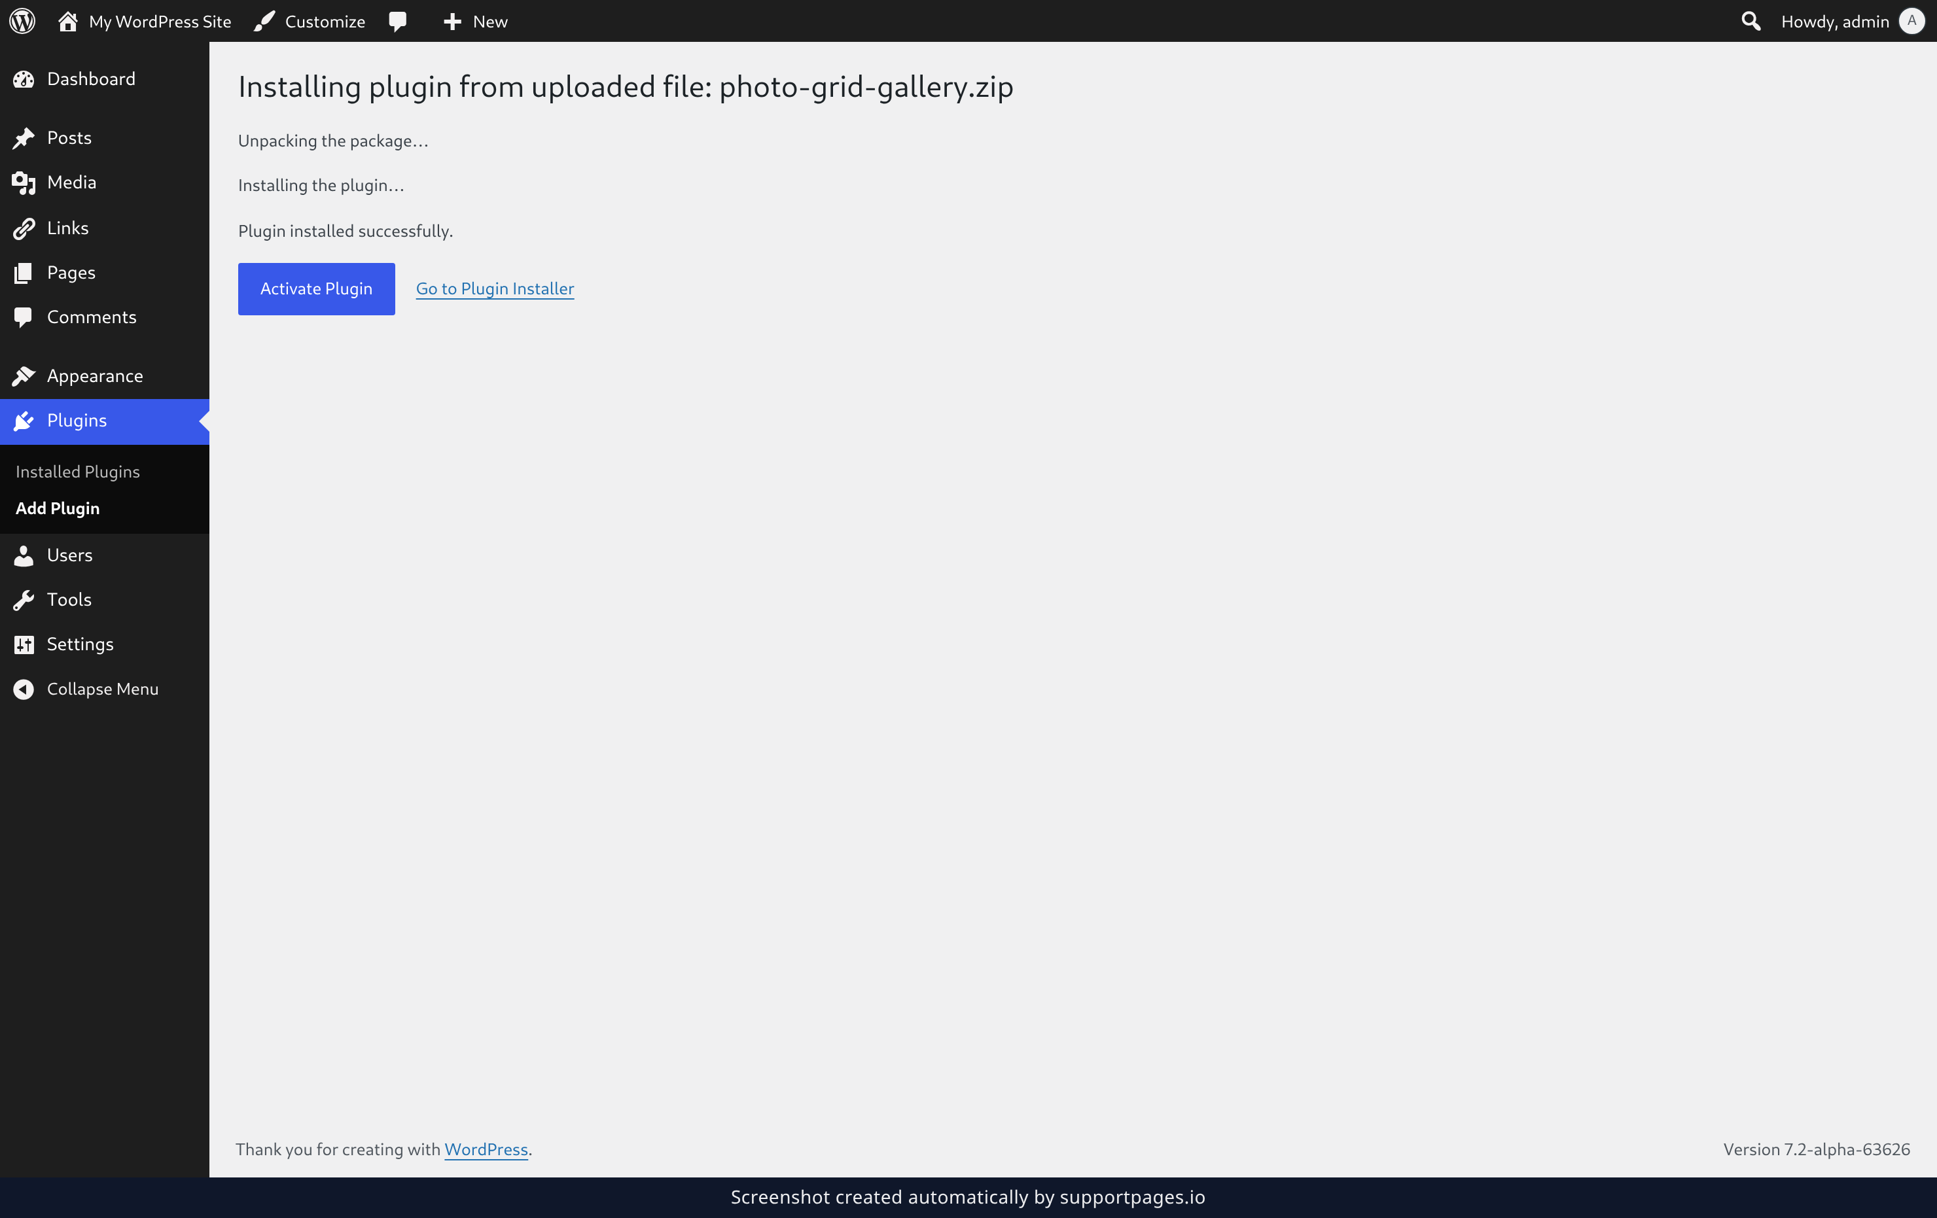Click 'Plugin installed successfully.' text

point(345,232)
